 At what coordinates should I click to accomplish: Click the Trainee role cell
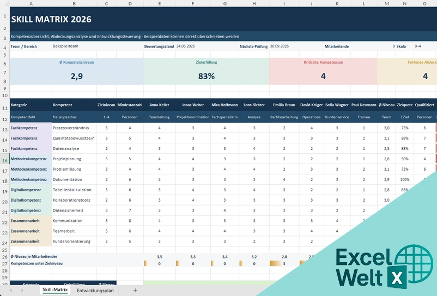click(x=363, y=117)
